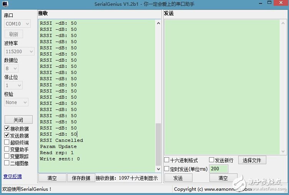Viewport: 289px width, 195px height.
Task: Enable the 二维图像 checkbox
Action: tap(7, 163)
